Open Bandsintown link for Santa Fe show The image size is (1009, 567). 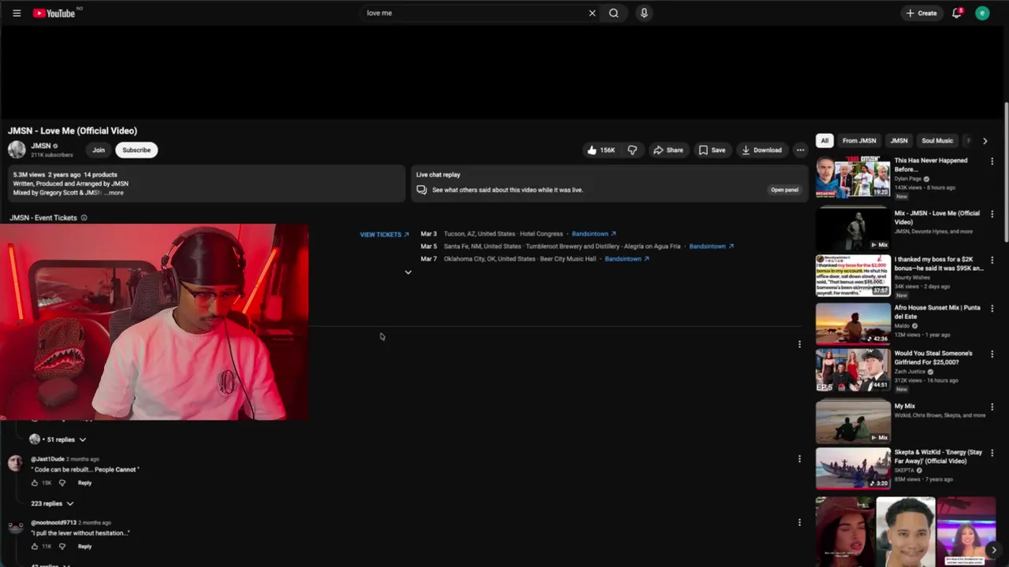(712, 246)
